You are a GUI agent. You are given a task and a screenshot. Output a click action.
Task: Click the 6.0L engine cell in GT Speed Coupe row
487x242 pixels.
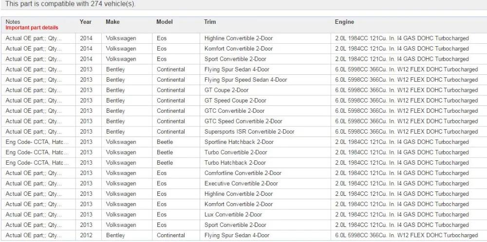[x=407, y=101]
